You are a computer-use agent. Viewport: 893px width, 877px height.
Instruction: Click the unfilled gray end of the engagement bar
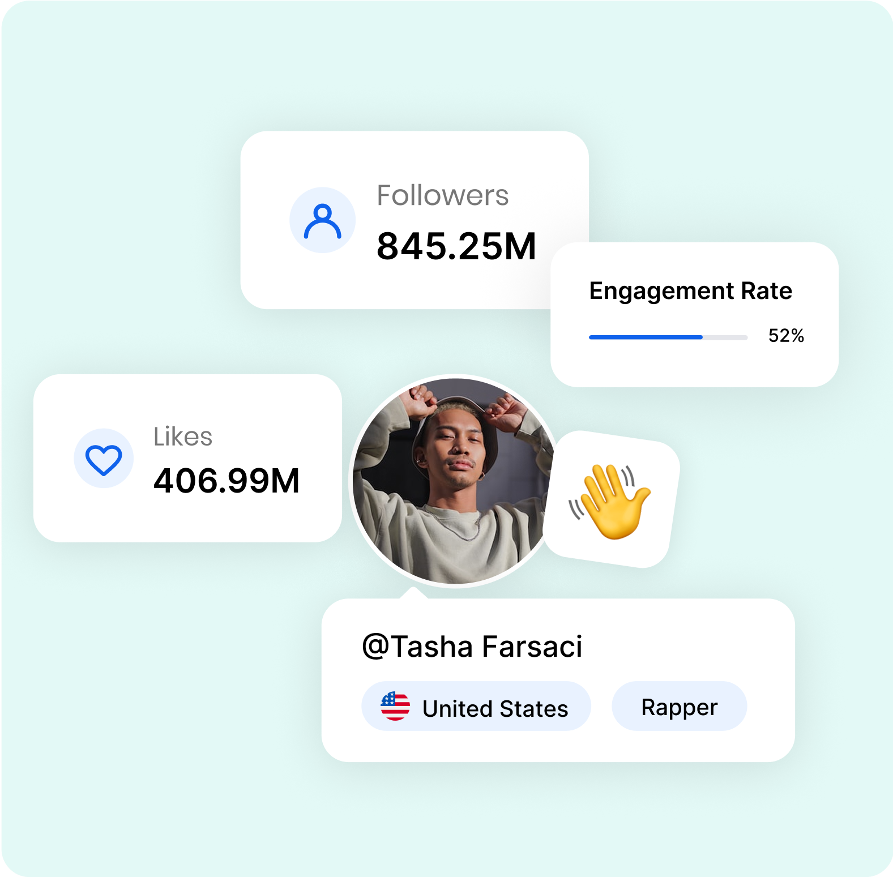point(725,337)
